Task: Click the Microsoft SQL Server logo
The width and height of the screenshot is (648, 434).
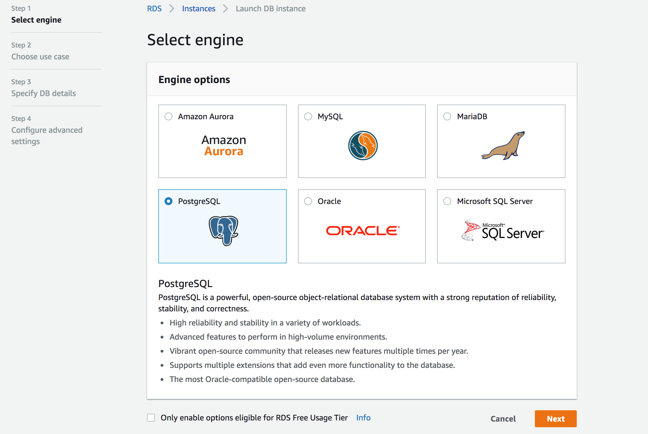Action: 502,231
